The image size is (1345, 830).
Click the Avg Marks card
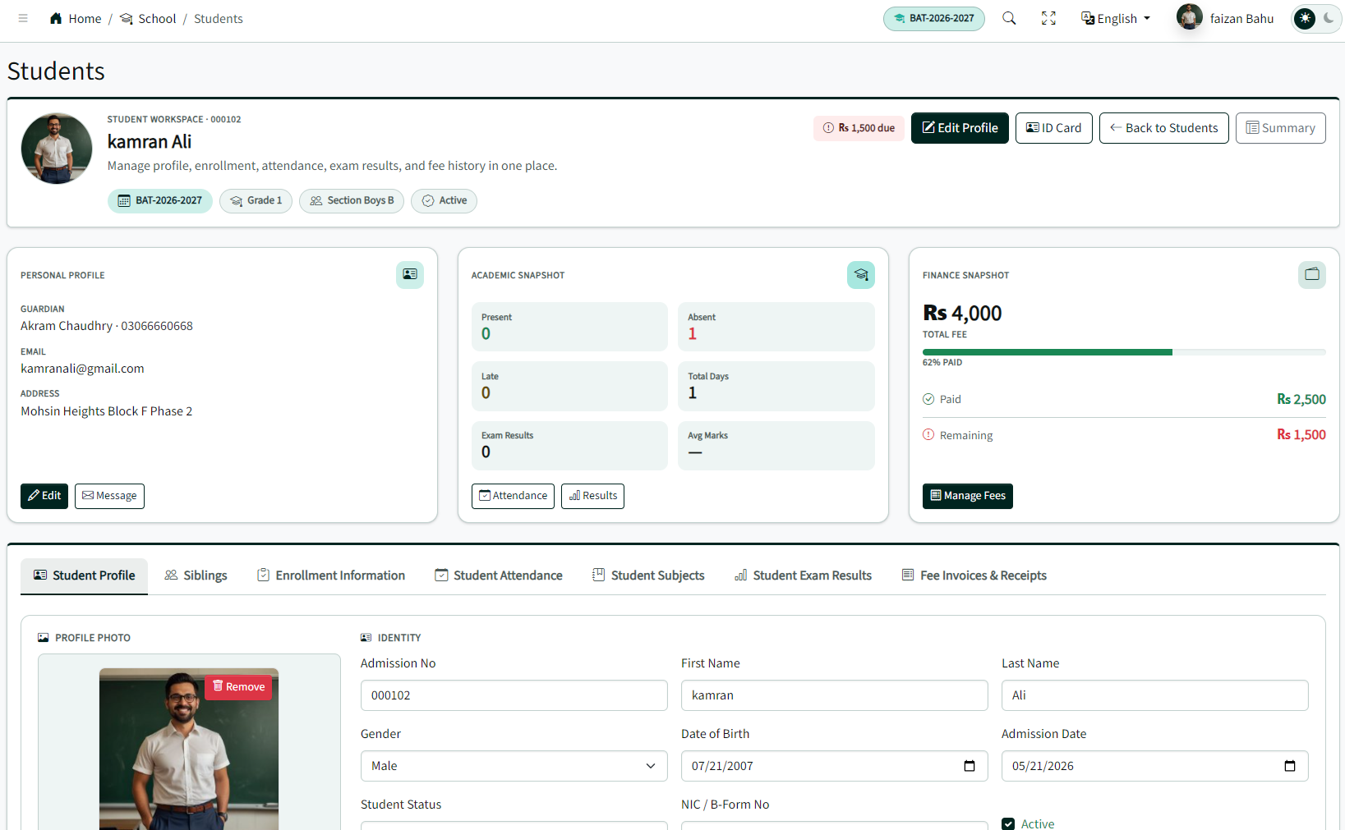click(x=776, y=446)
